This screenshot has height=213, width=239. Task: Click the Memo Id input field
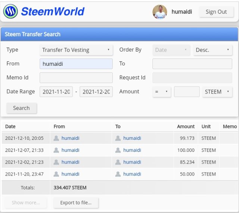click(x=76, y=78)
